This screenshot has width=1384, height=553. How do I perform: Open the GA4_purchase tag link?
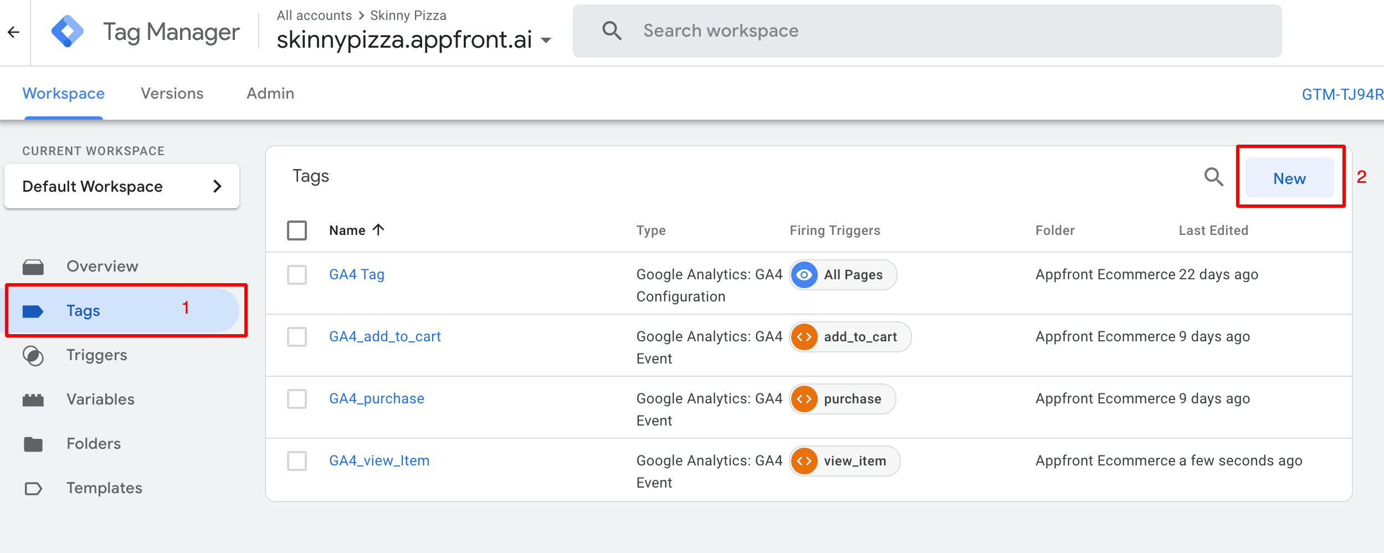tap(377, 399)
